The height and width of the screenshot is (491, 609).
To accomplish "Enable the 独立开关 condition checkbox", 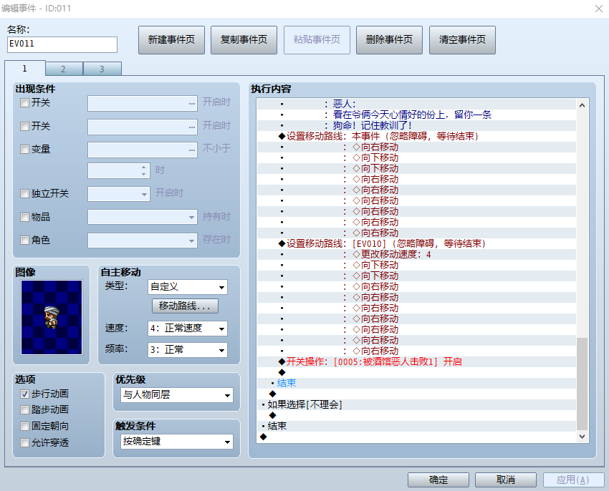I will pos(25,194).
